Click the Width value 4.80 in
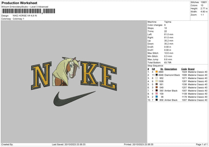The image size is (209, 147). pyautogui.click(x=204, y=12)
